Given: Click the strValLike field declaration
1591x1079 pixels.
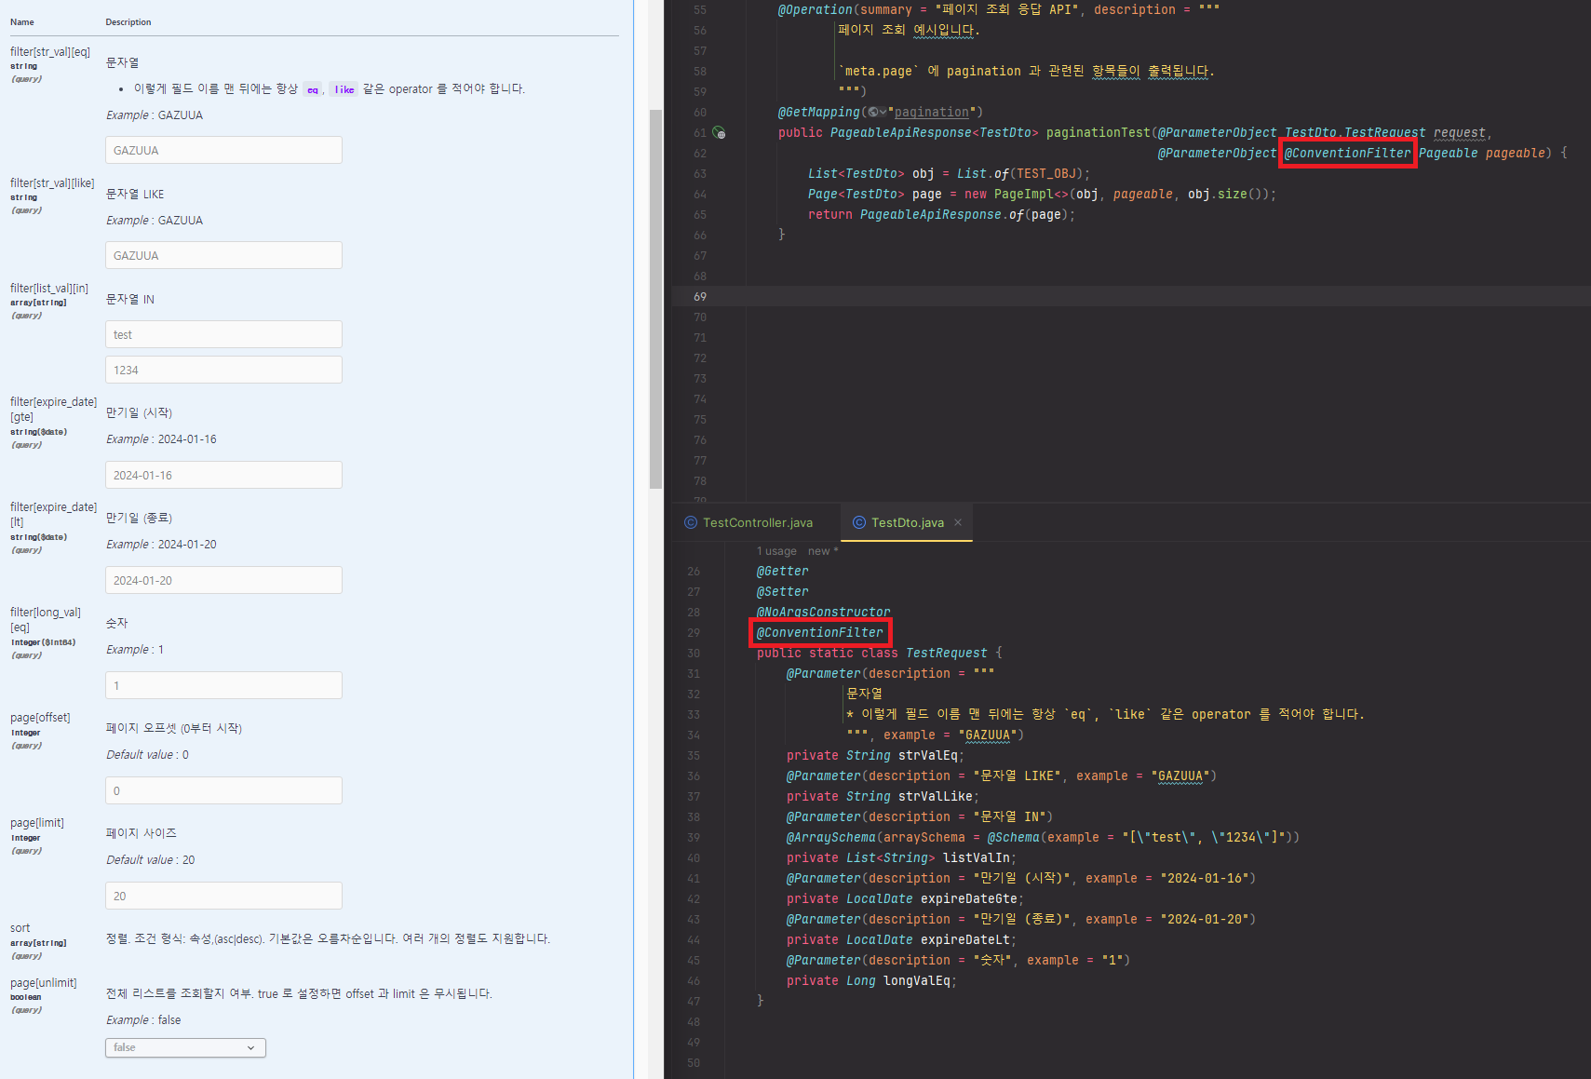Looking at the screenshot, I should point(883,797).
